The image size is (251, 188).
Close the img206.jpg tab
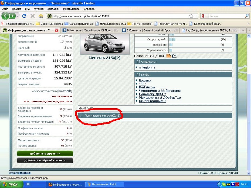(x=235, y=30)
